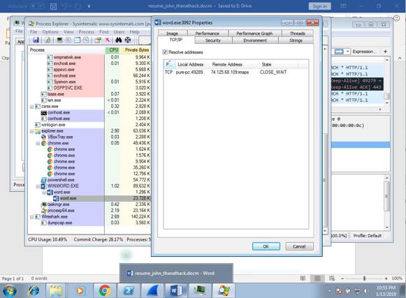The height and width of the screenshot is (298, 406).
Task: Open Process Explorer Options menu
Action: (x=50, y=32)
